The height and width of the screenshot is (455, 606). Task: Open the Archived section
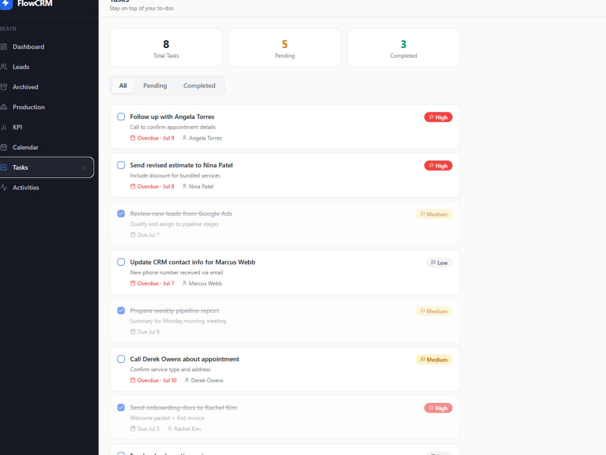pyautogui.click(x=47, y=87)
